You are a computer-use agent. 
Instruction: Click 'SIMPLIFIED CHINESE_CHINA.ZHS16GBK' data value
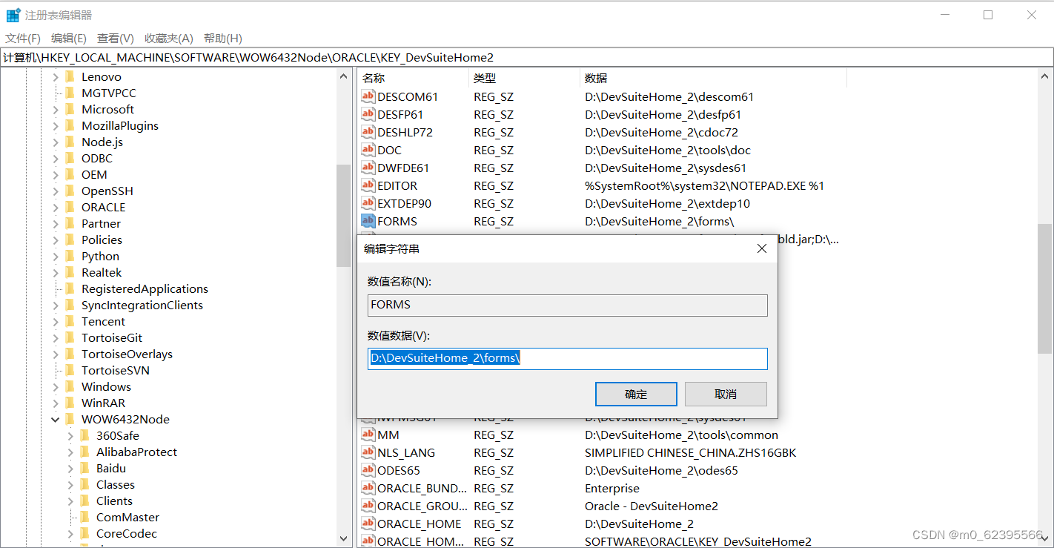pyautogui.click(x=690, y=452)
